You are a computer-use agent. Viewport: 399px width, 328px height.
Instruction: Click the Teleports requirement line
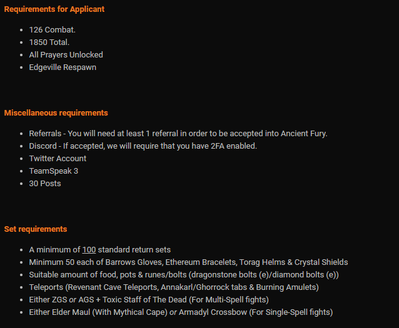click(x=174, y=287)
